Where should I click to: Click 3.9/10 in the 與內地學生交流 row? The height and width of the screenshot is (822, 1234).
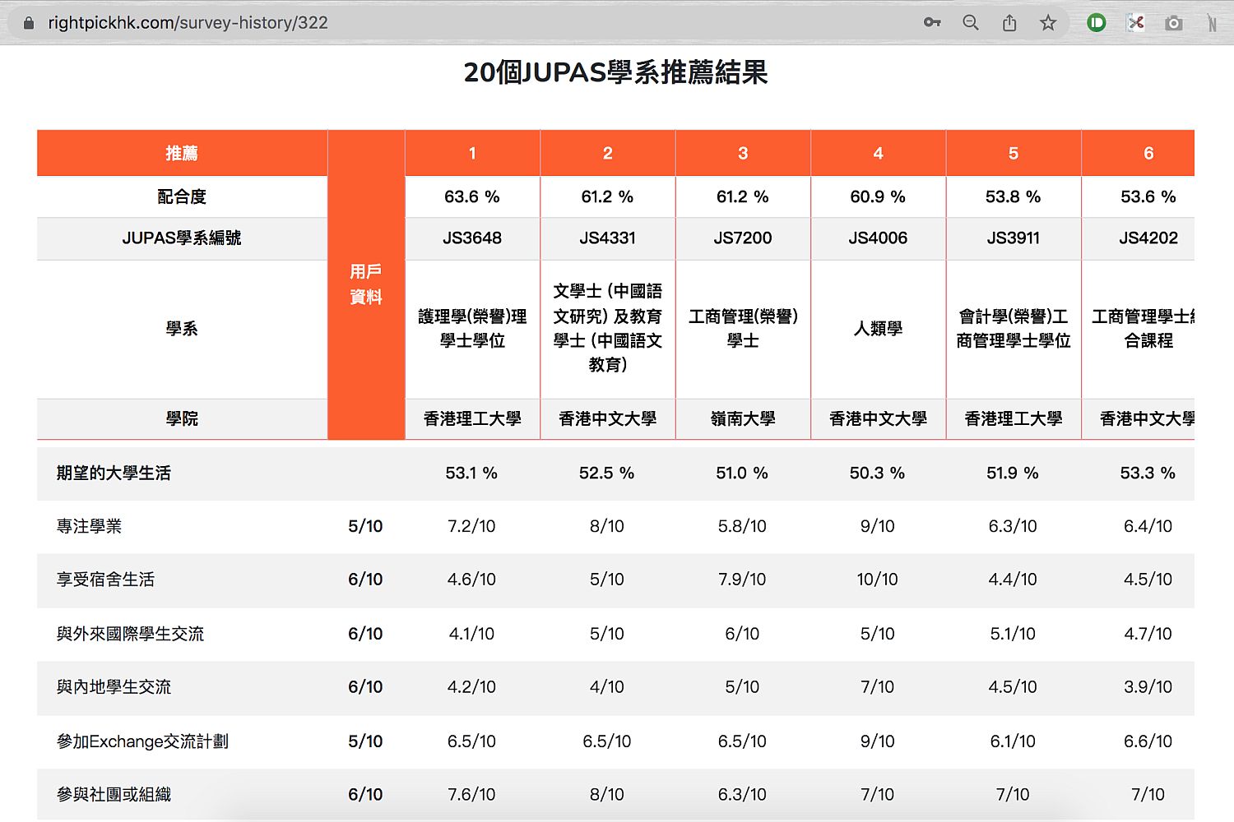pos(1148,688)
